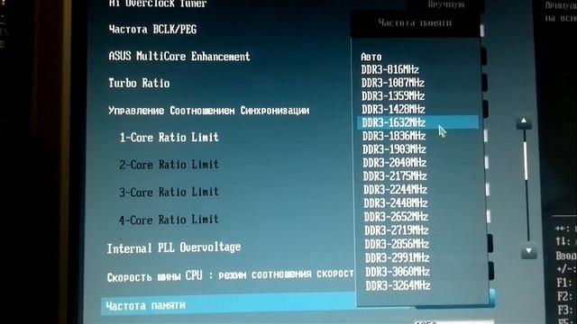Set memory to DDR3-2448MHz
Screen dimensions: 577x324
point(396,203)
